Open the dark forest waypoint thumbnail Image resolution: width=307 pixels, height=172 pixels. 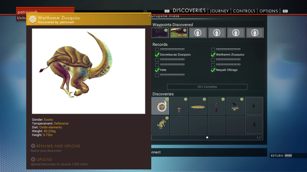coord(160,32)
